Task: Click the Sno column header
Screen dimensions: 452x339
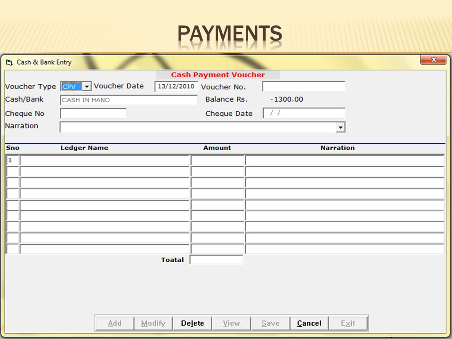Action: tap(13, 148)
